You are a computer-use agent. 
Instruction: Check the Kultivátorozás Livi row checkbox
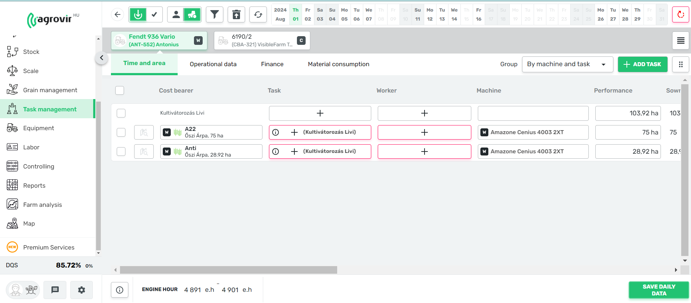[x=121, y=113]
